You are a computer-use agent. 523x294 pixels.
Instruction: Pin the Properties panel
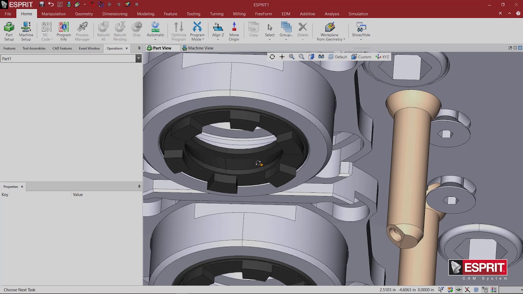point(139,187)
